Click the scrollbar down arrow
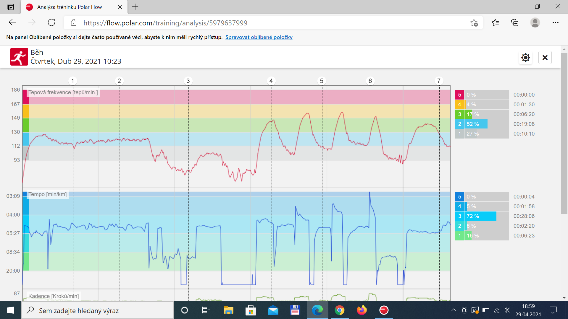 [x=564, y=297]
